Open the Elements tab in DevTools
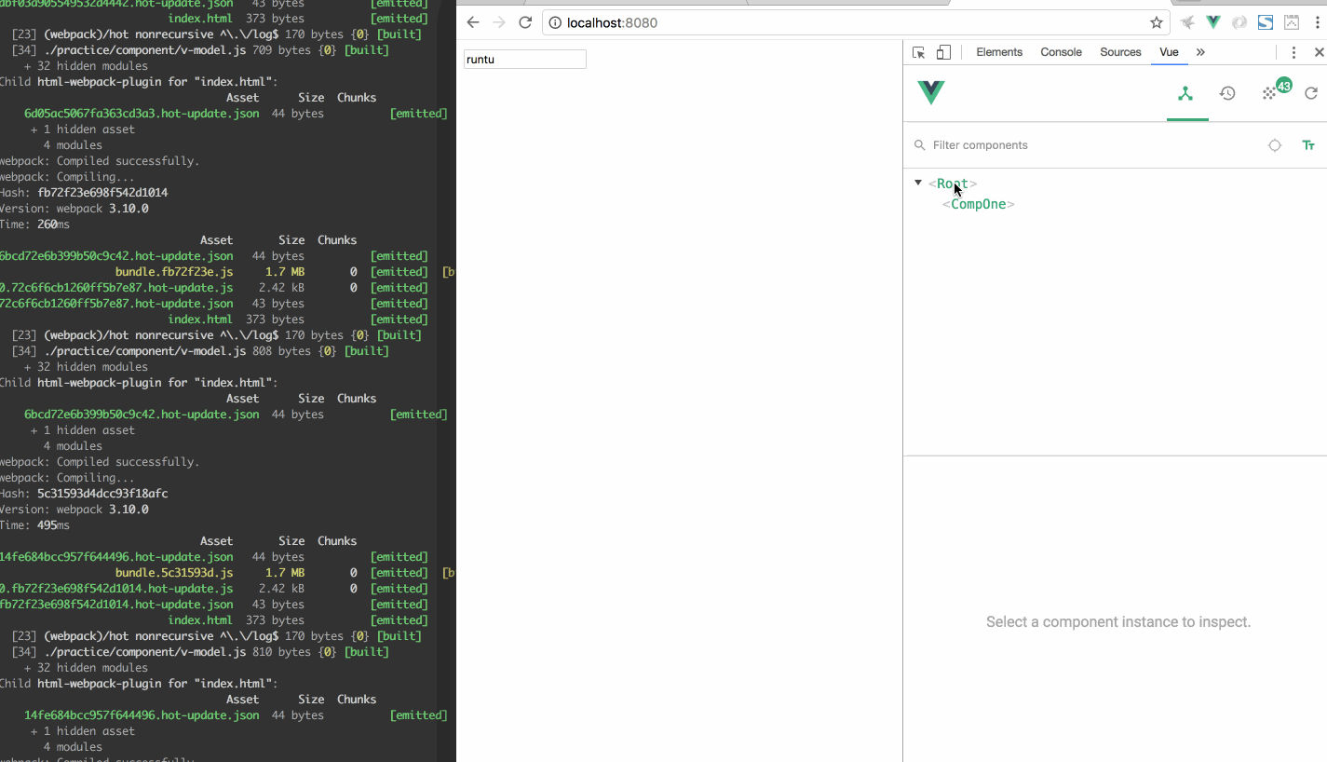1327x762 pixels. 999,52
